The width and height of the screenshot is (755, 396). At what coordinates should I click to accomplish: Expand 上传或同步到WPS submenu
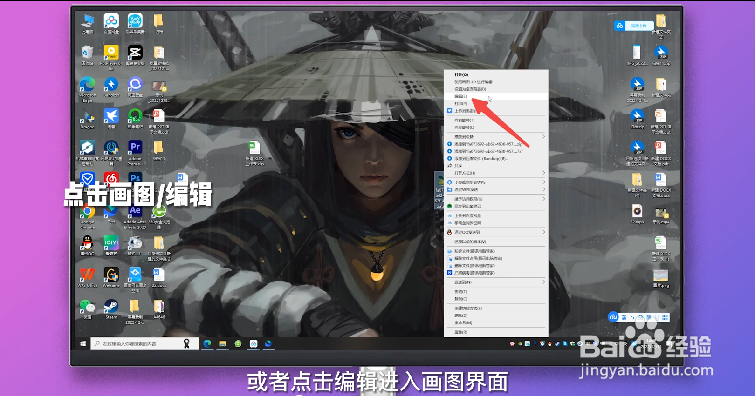click(x=495, y=182)
